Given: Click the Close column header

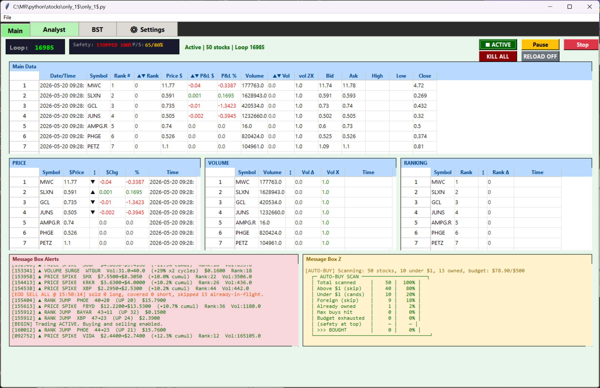Looking at the screenshot, I should 425,76.
